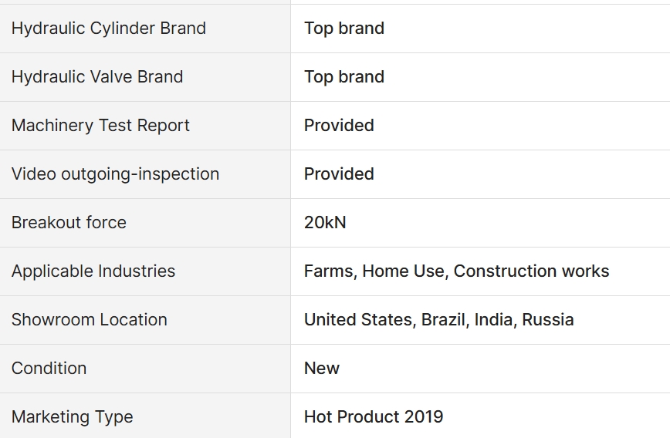The width and height of the screenshot is (670, 438).
Task: Select the Hot Product 2019 value
Action: click(x=374, y=417)
